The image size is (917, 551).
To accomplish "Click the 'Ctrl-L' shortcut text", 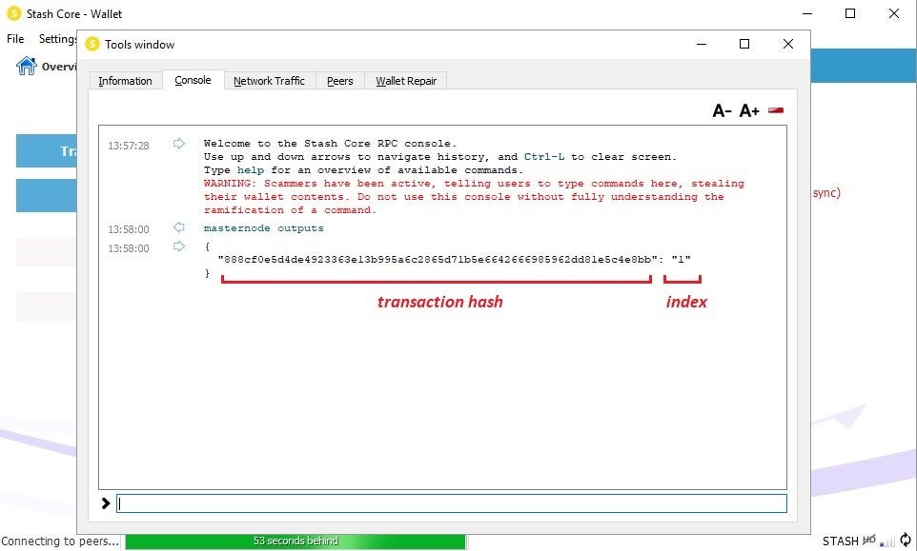I will [x=544, y=157].
